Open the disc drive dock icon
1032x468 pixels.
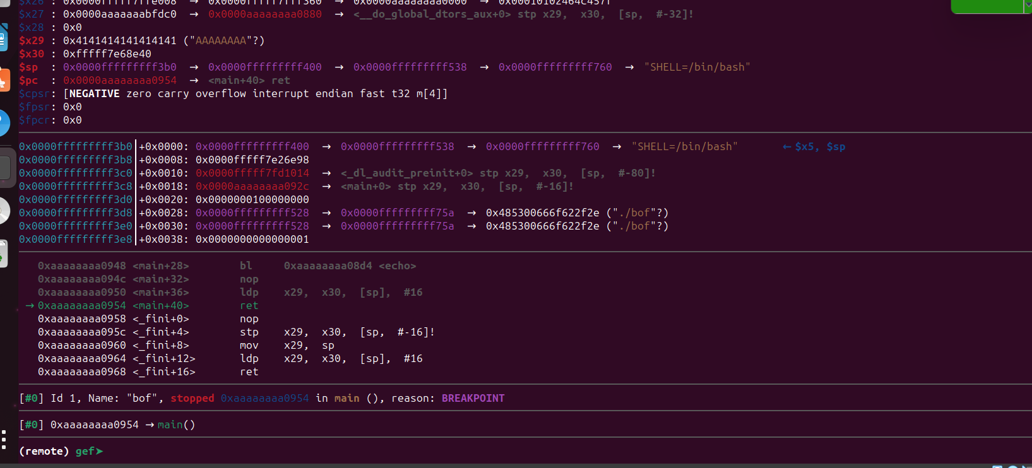coord(4,211)
